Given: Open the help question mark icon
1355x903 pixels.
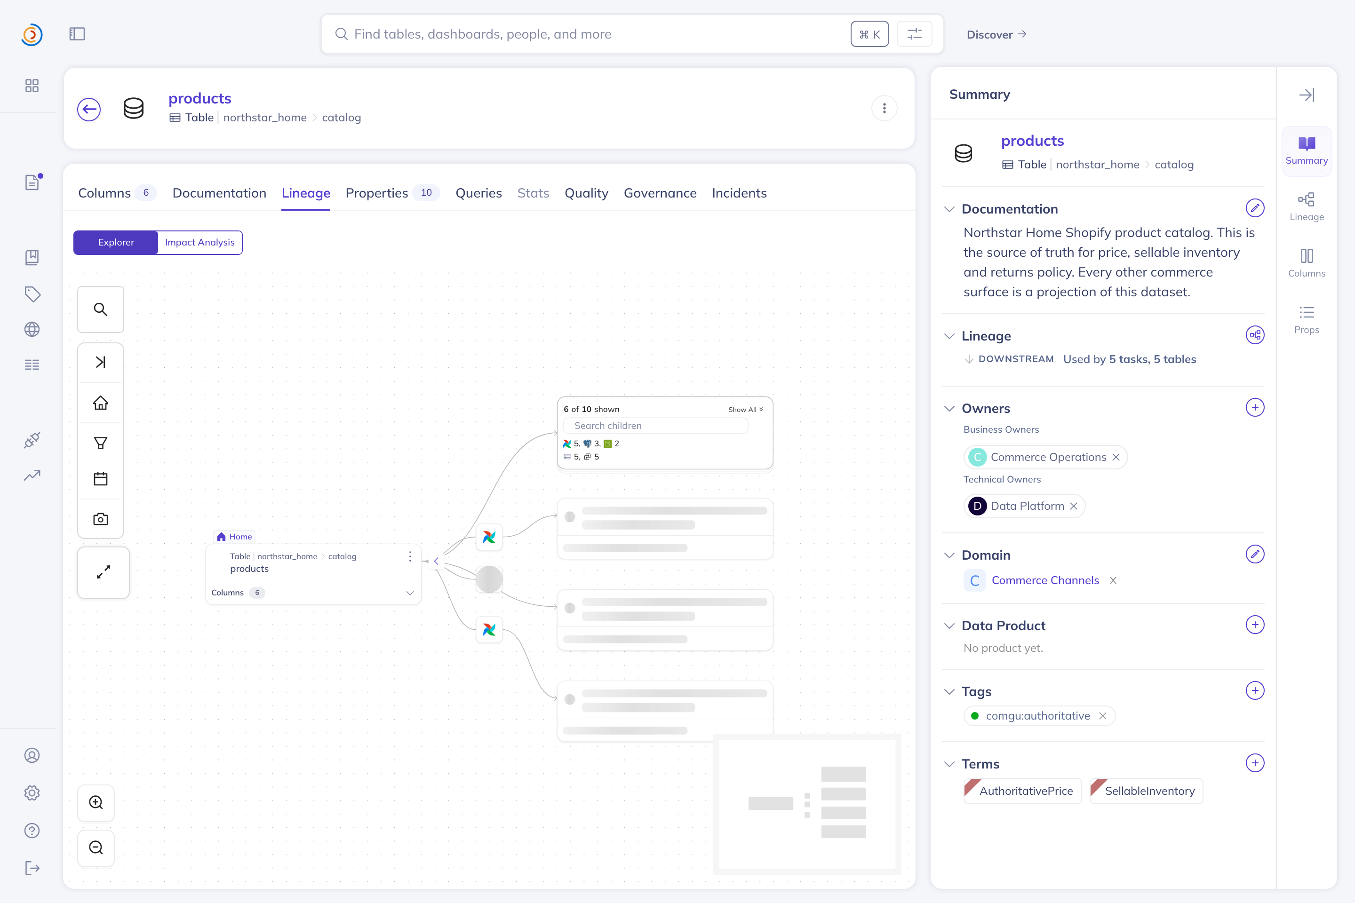Looking at the screenshot, I should [x=32, y=831].
